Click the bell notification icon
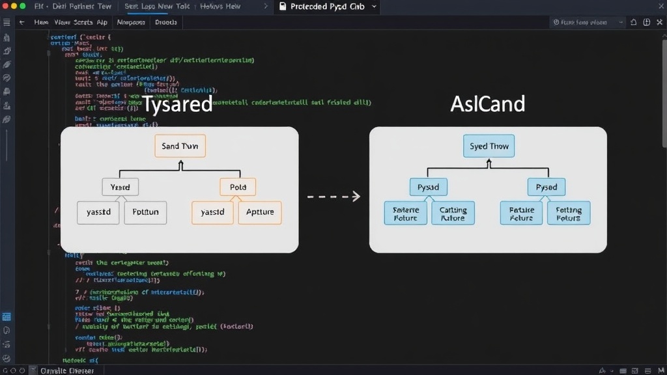Viewport: 667px width, 375px height. coord(633,22)
